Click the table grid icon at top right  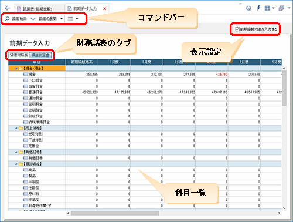coord(267,8)
